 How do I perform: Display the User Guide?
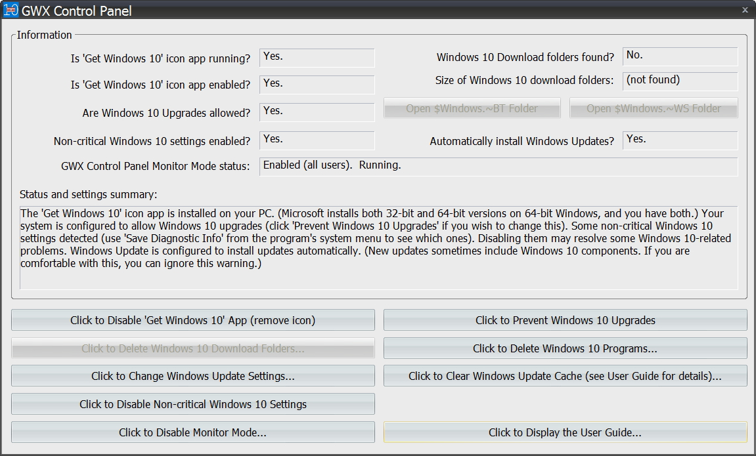pos(565,432)
